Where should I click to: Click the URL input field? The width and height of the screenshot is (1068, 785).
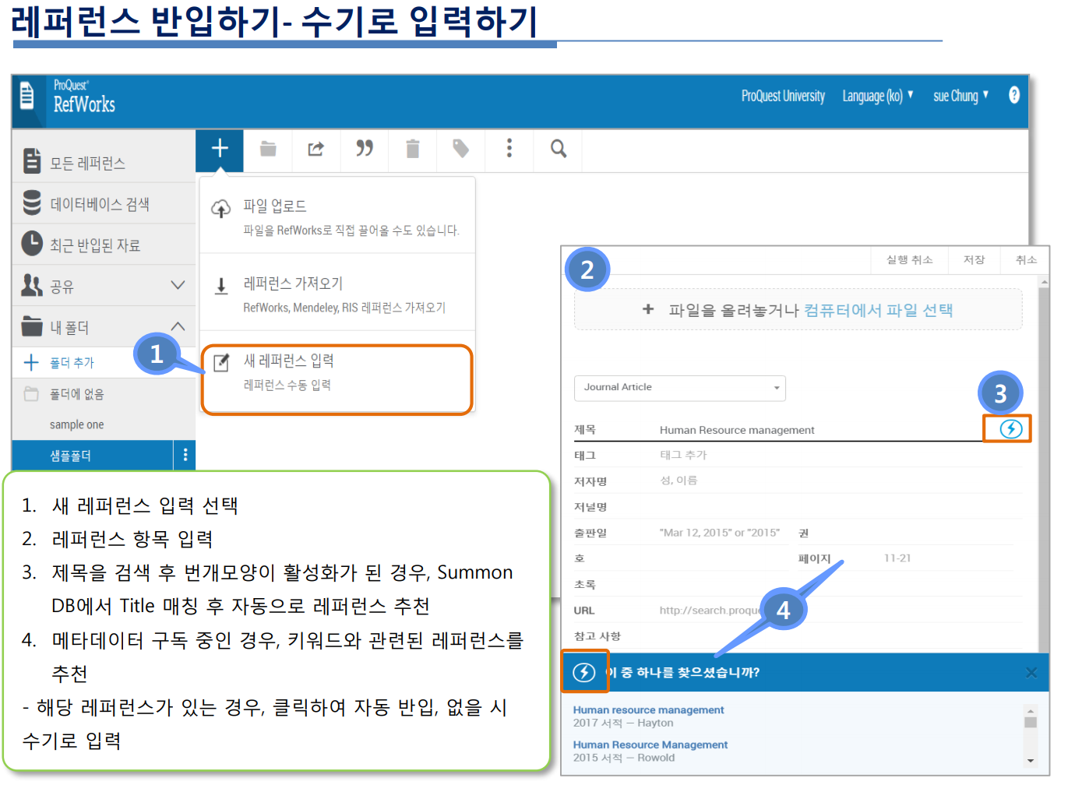[840, 611]
